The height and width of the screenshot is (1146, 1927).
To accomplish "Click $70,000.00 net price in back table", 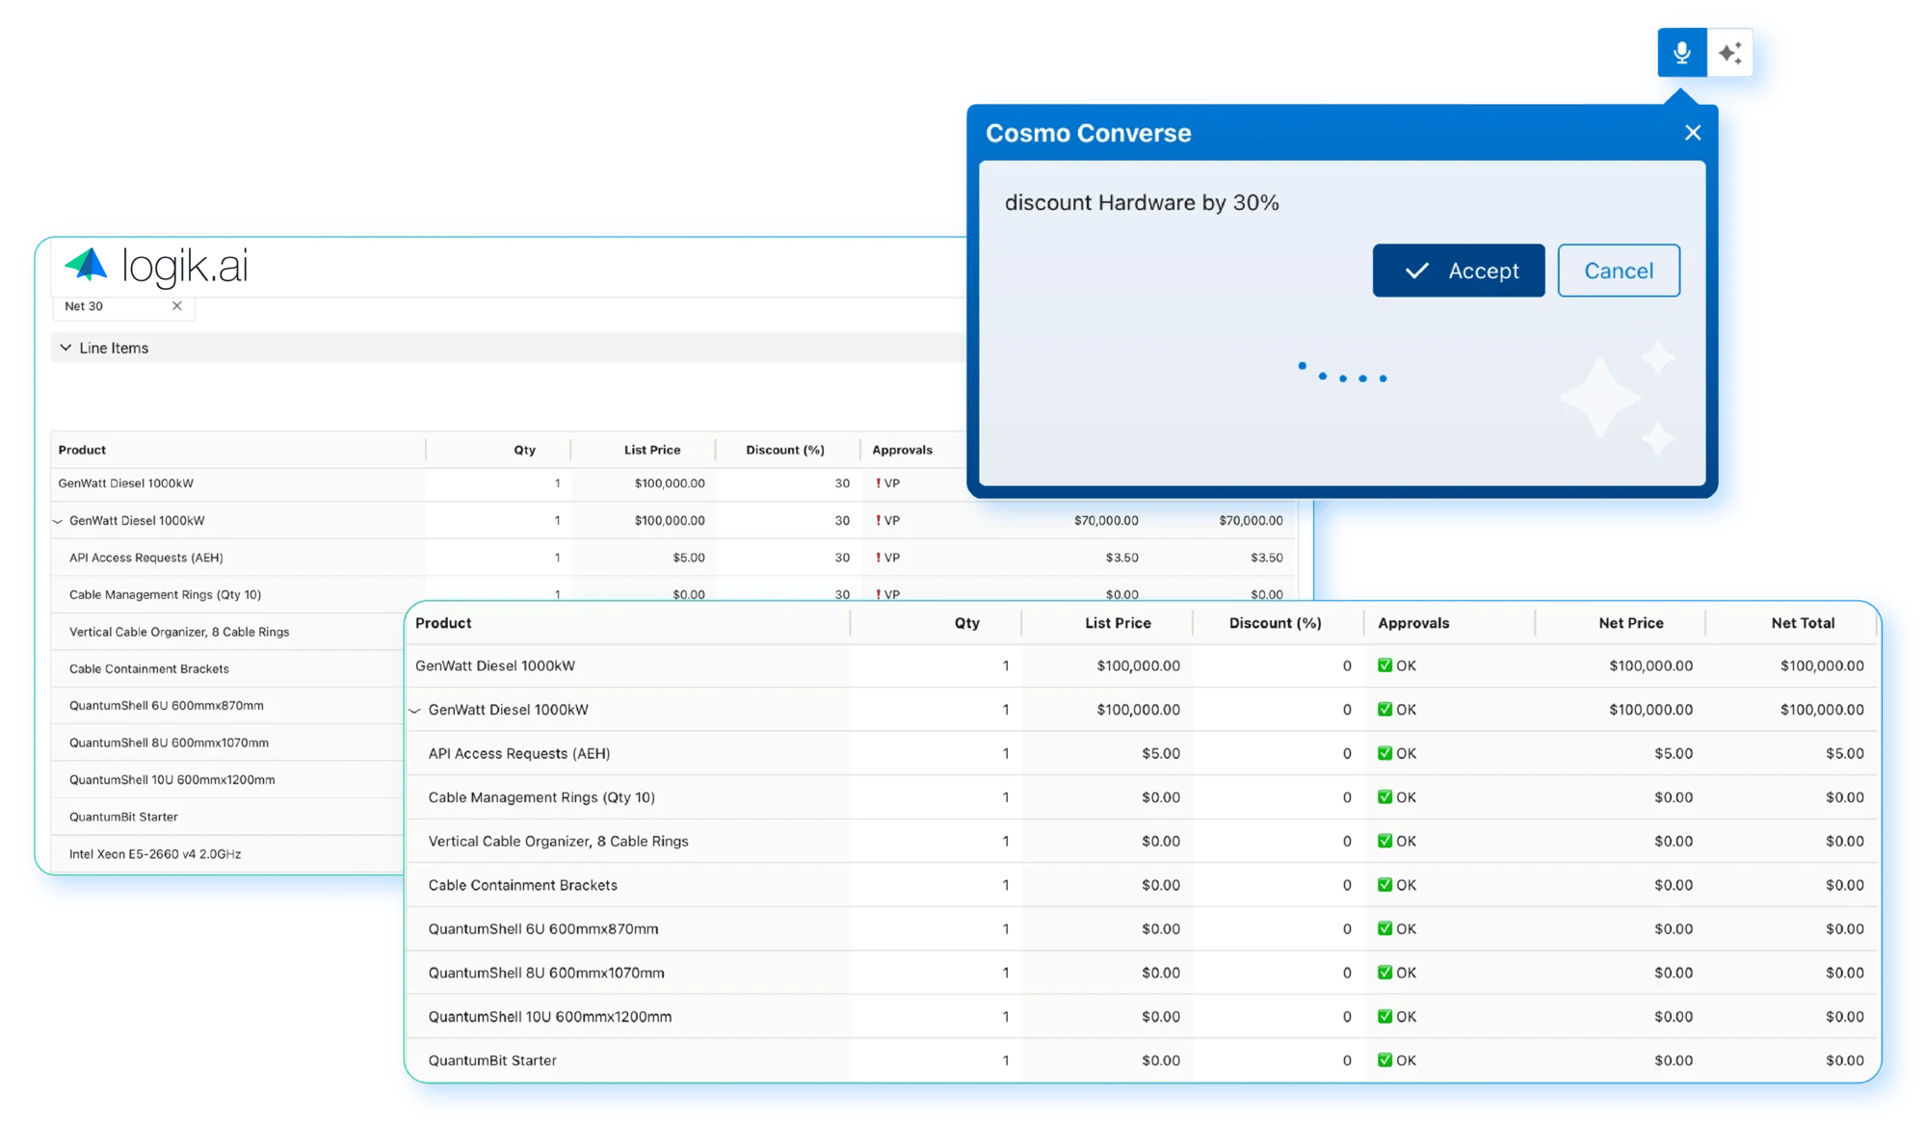I will click(x=1106, y=520).
